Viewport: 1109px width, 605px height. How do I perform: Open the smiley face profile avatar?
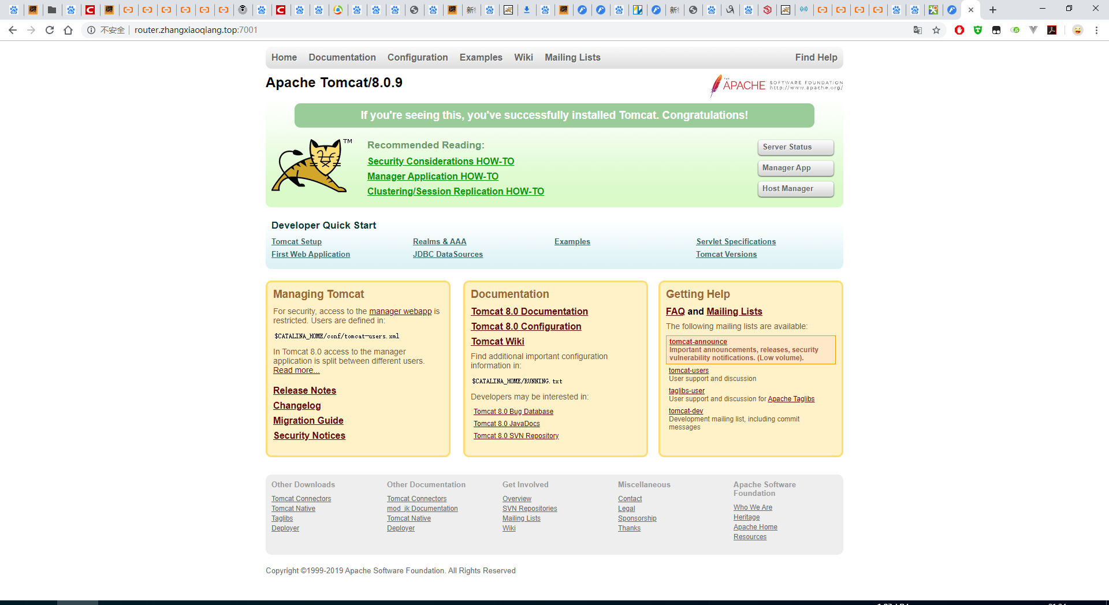(x=1078, y=30)
